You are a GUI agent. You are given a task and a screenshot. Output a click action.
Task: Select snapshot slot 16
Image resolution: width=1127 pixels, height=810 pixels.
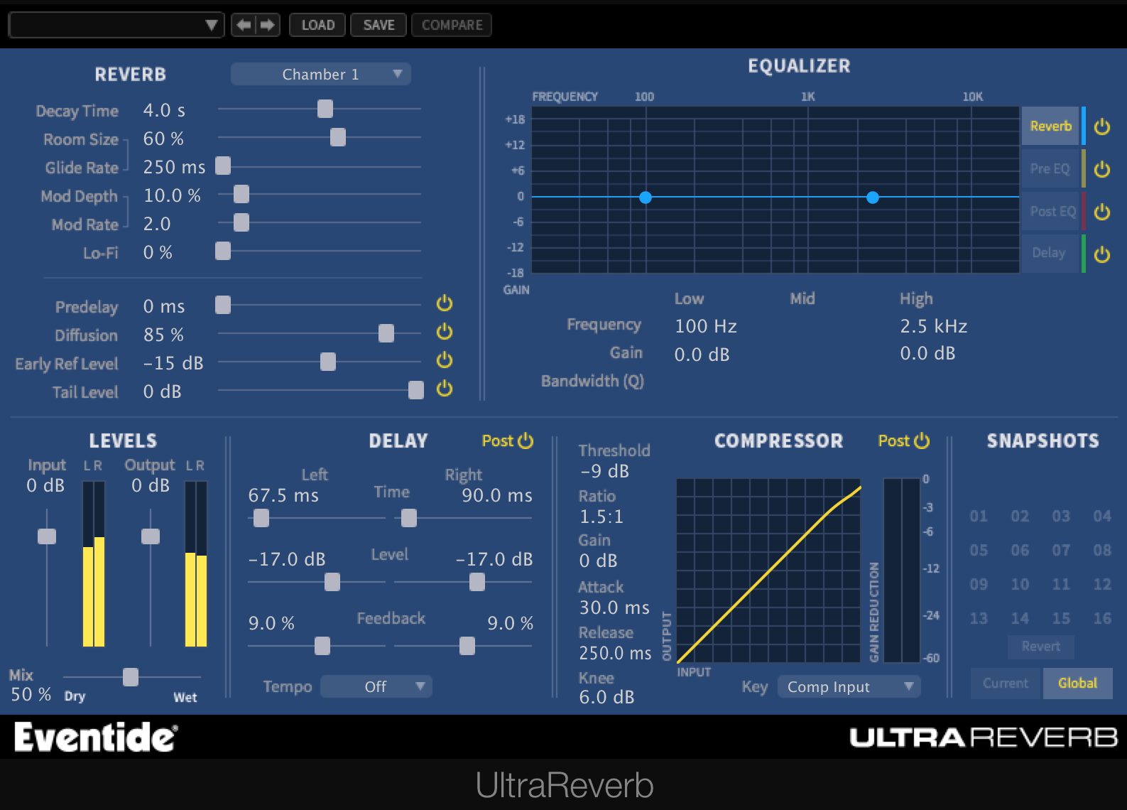(x=1102, y=618)
